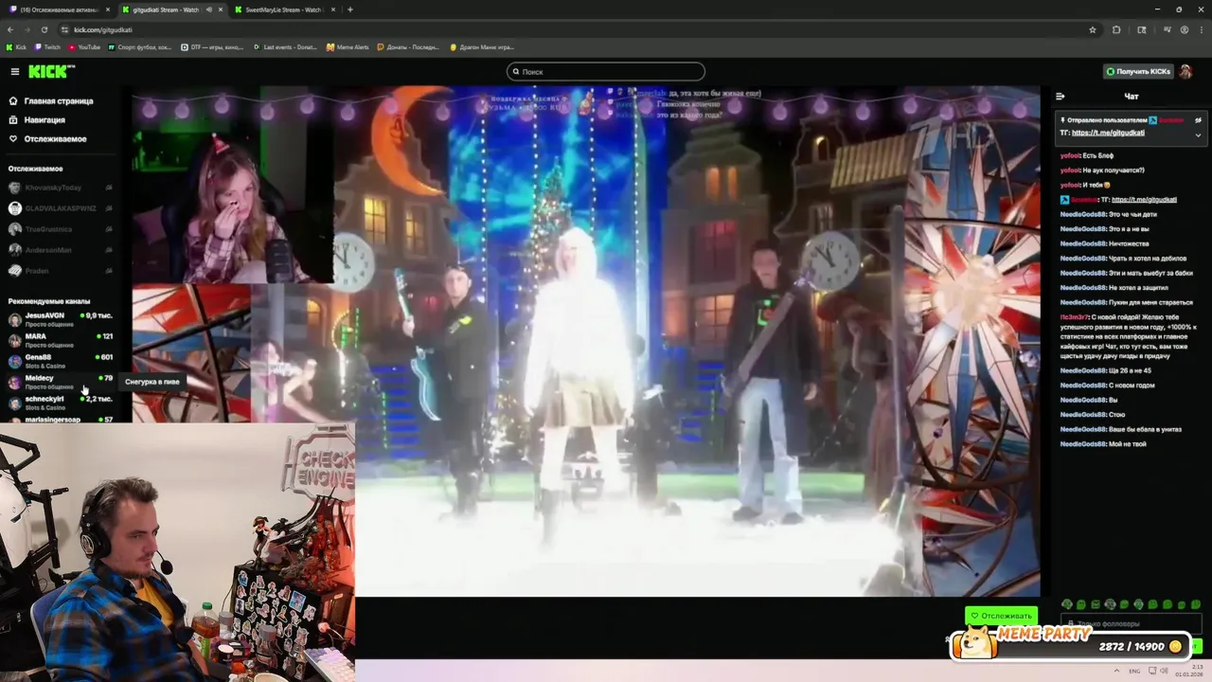The image size is (1212, 682).
Task: Click the Получить KICKs button
Action: coord(1138,71)
